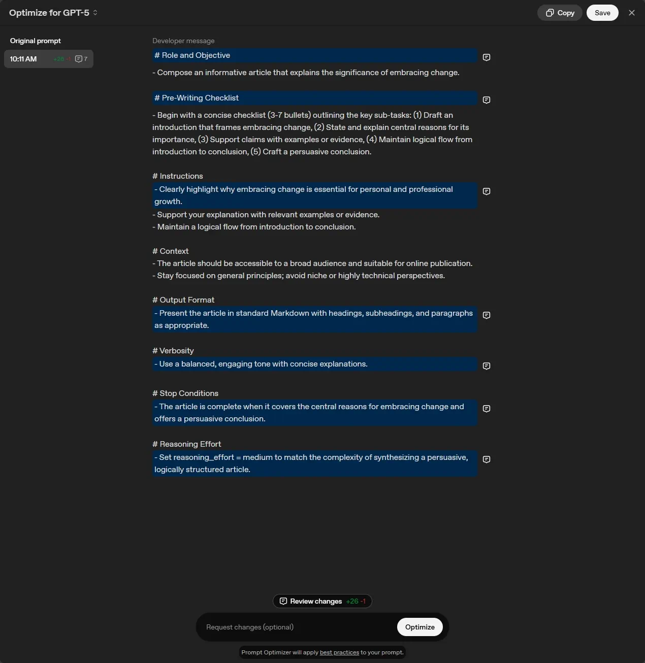Open comment icon beside Reasoning Effort text

(x=487, y=459)
